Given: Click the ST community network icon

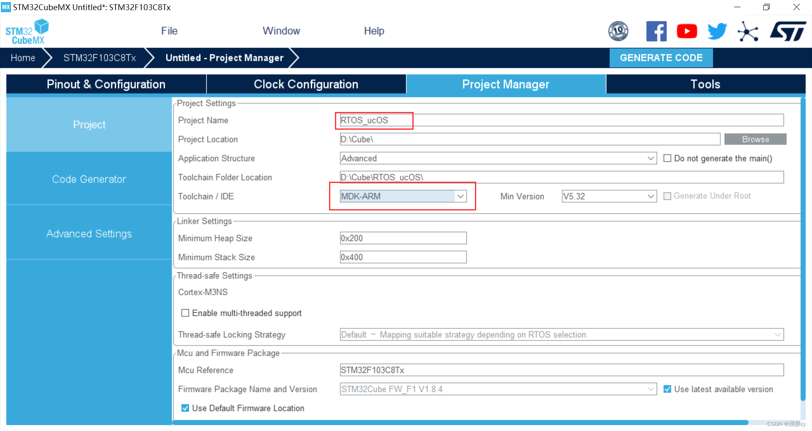Looking at the screenshot, I should 748,31.
